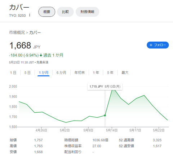Screen dimensions: 173x159
Task: Click the 免責条項 disclaimer link
Action: (x=42, y=62)
